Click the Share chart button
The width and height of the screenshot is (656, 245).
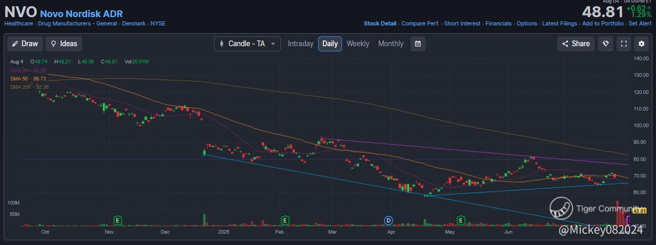[576, 44]
